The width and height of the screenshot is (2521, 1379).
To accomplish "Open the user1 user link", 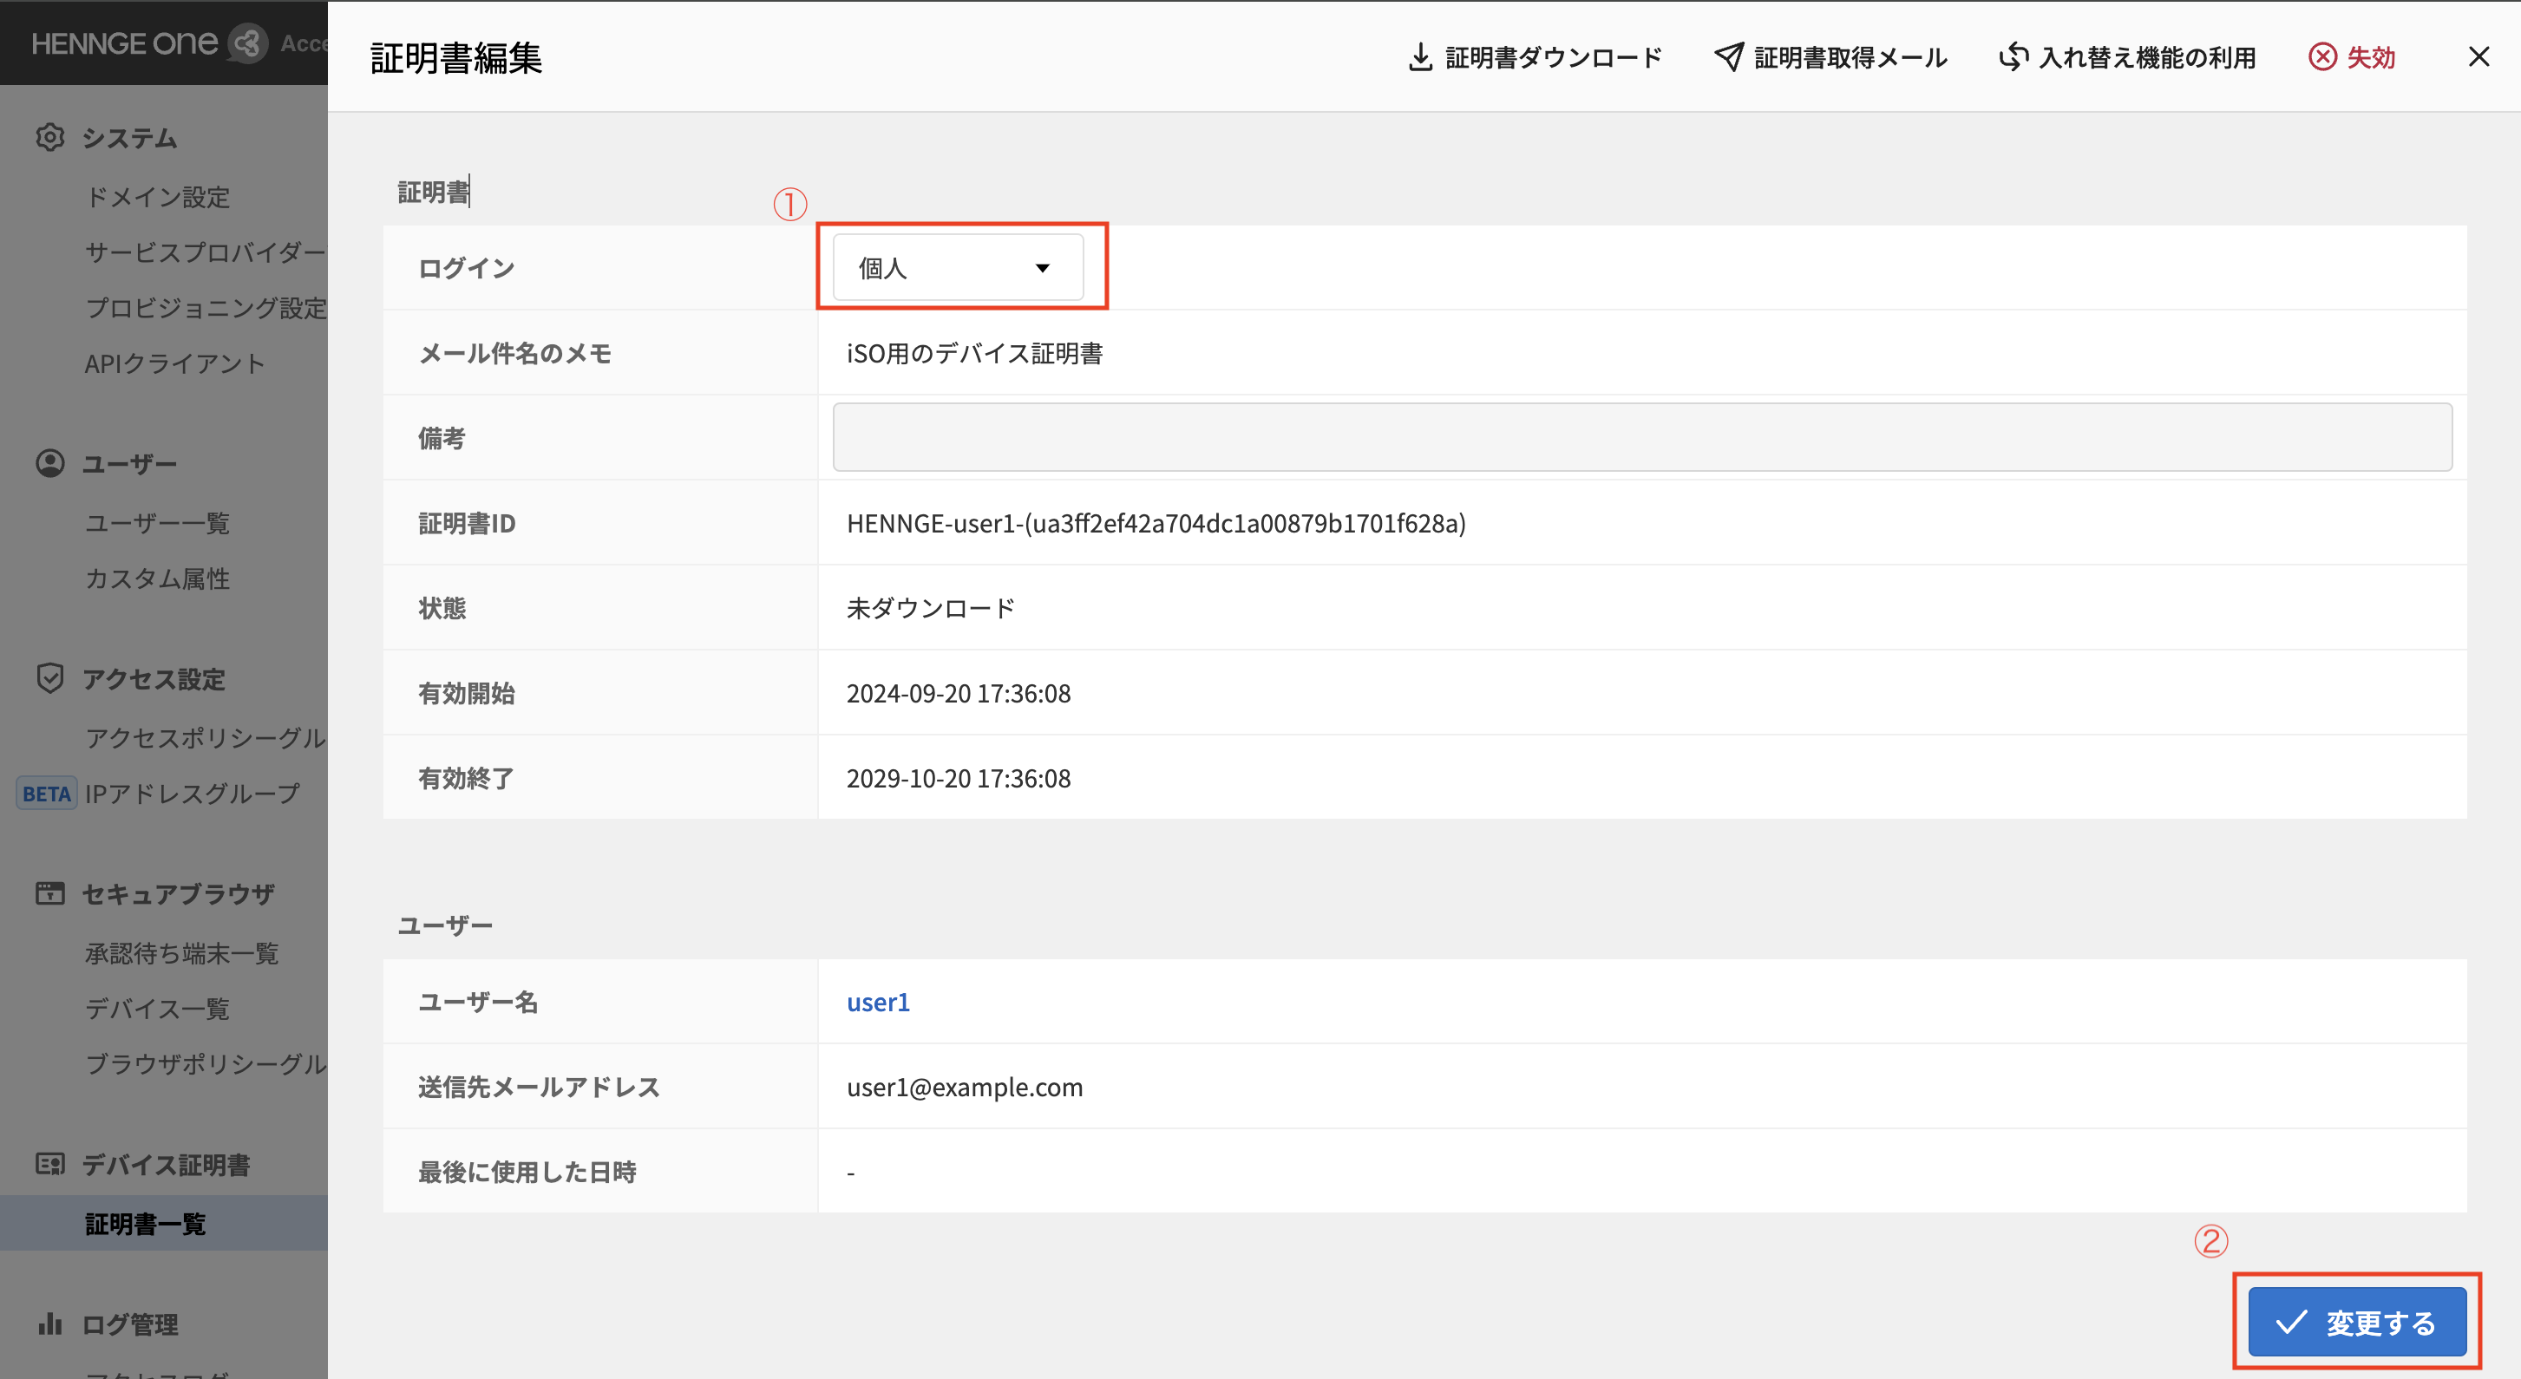I will [x=878, y=1003].
